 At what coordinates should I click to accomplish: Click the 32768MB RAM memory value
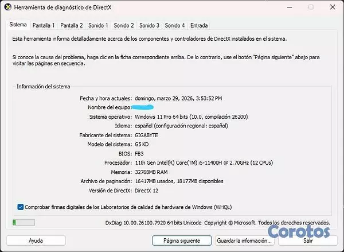pos(151,172)
